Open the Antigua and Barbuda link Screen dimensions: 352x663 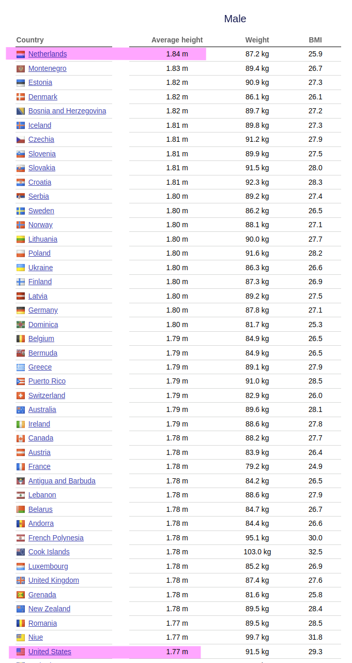pyautogui.click(x=62, y=481)
